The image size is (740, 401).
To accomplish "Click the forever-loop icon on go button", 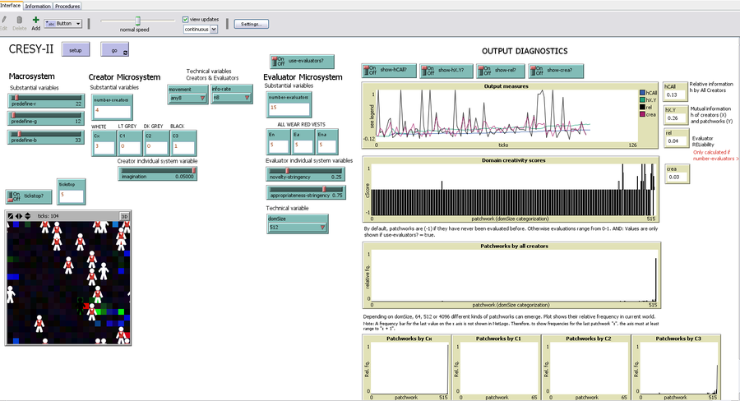I will 125,53.
